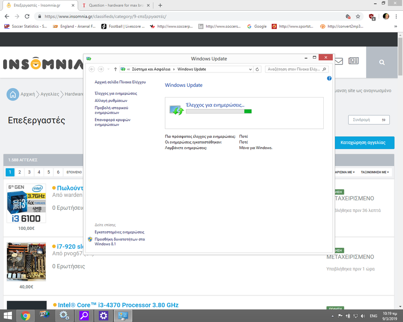Open the Chrome profile avatar

coord(386,17)
